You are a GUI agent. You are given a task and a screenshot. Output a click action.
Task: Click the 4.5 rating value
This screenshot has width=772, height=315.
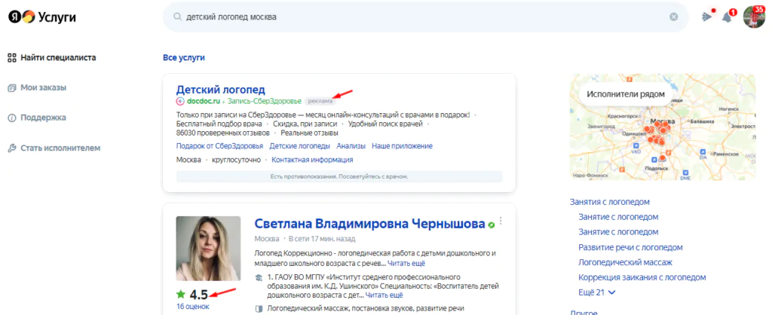pyautogui.click(x=199, y=295)
